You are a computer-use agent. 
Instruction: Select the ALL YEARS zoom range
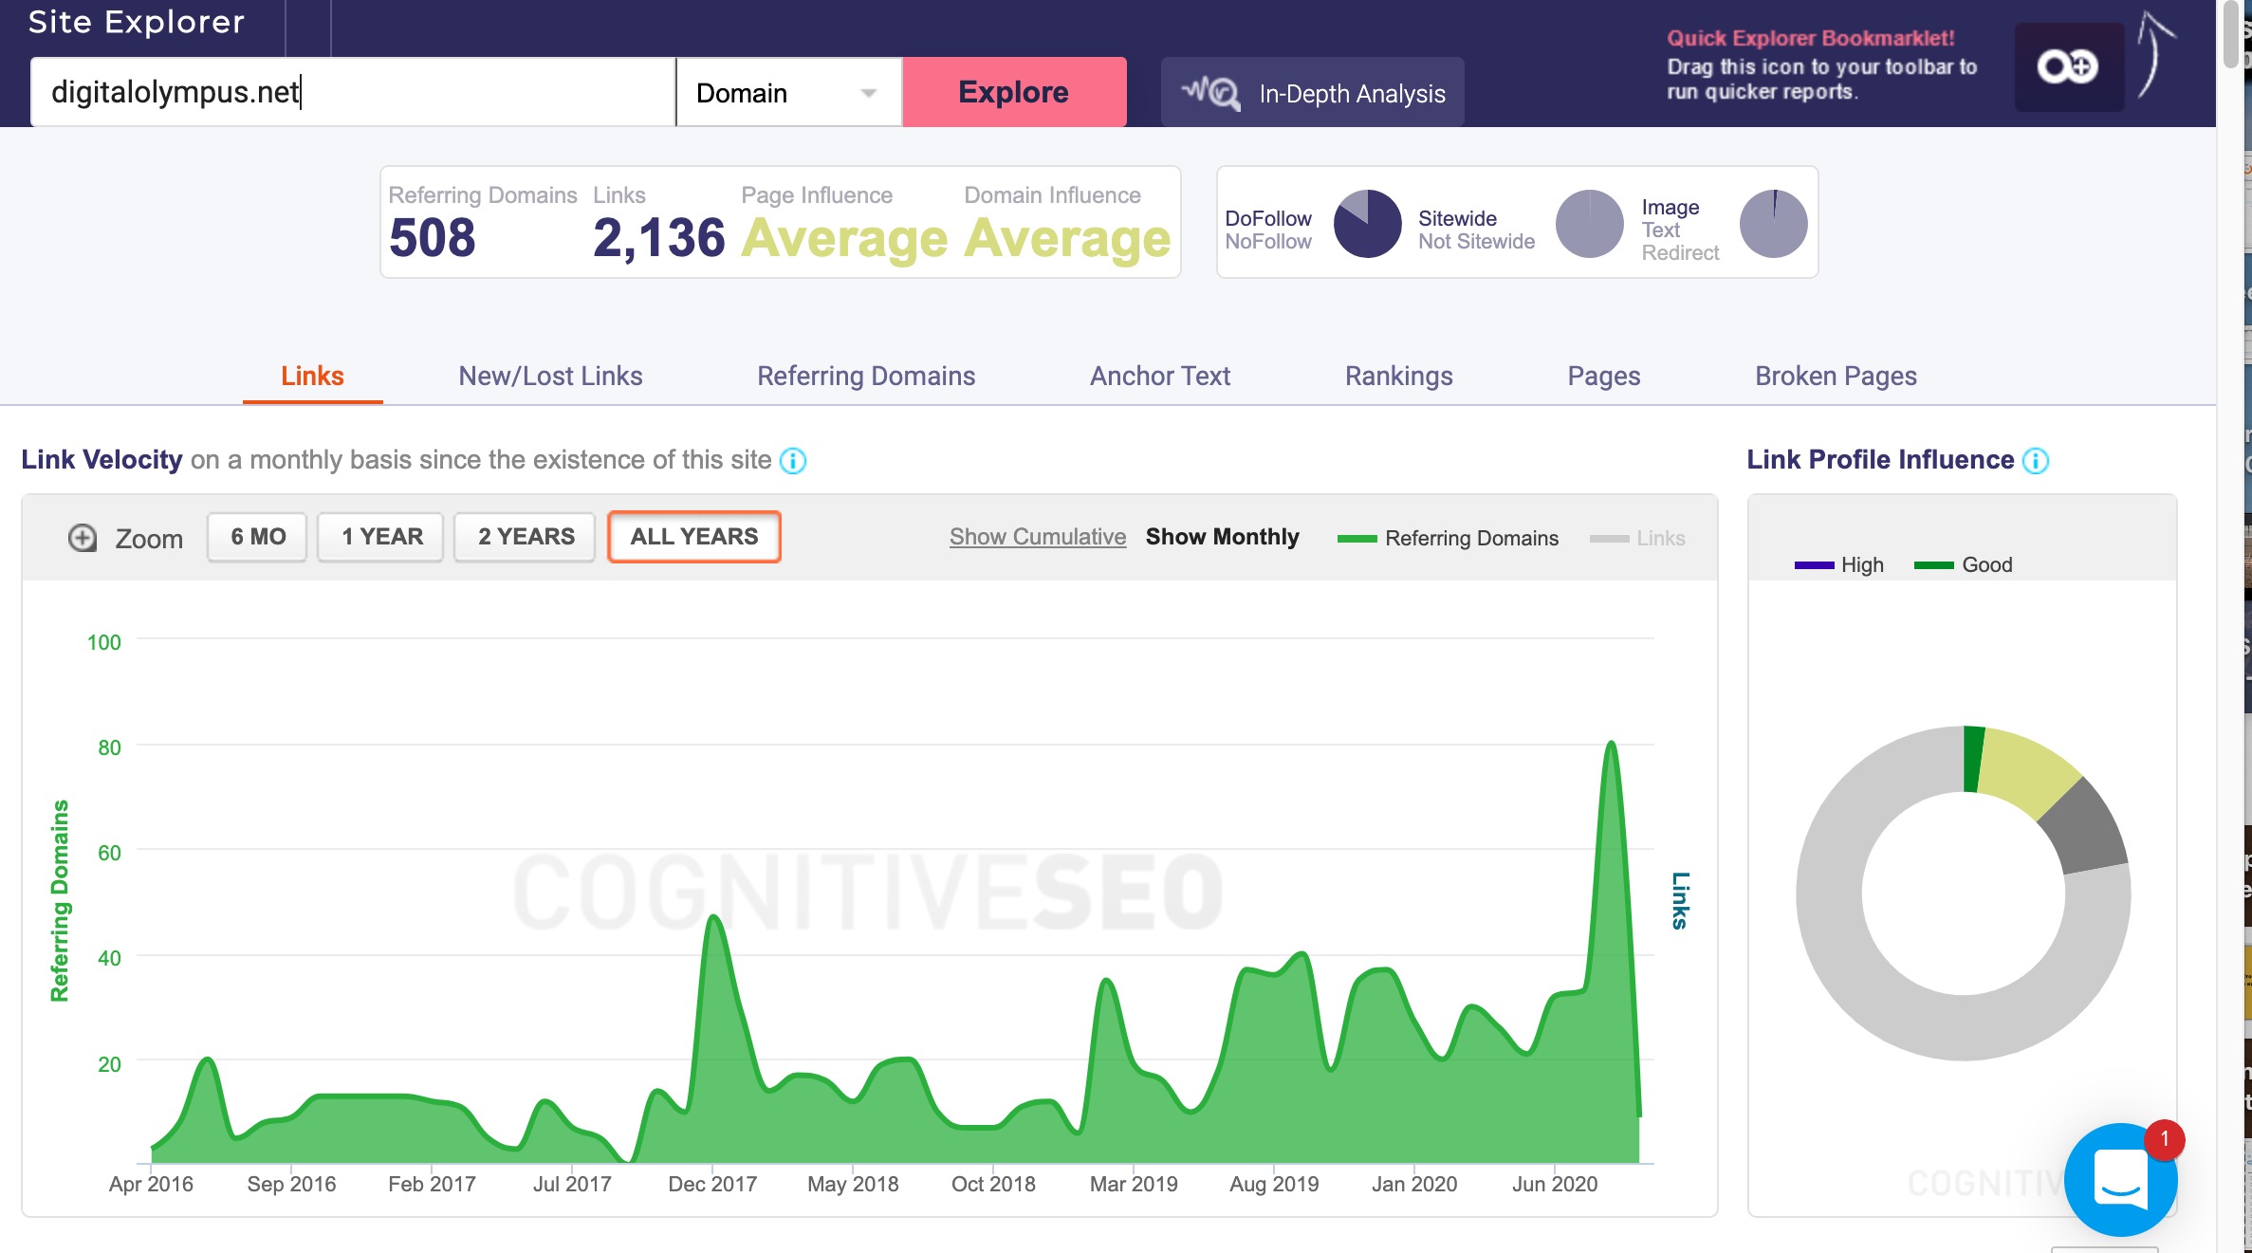pos(694,537)
